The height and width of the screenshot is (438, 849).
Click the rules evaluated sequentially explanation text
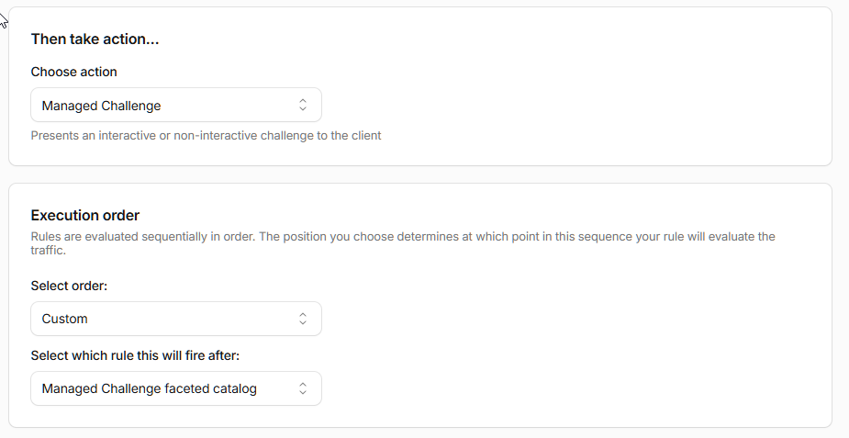(x=403, y=243)
